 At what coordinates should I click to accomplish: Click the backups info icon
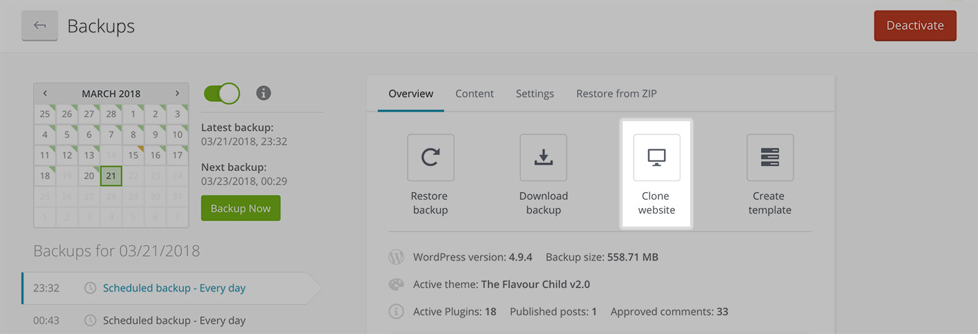click(263, 93)
